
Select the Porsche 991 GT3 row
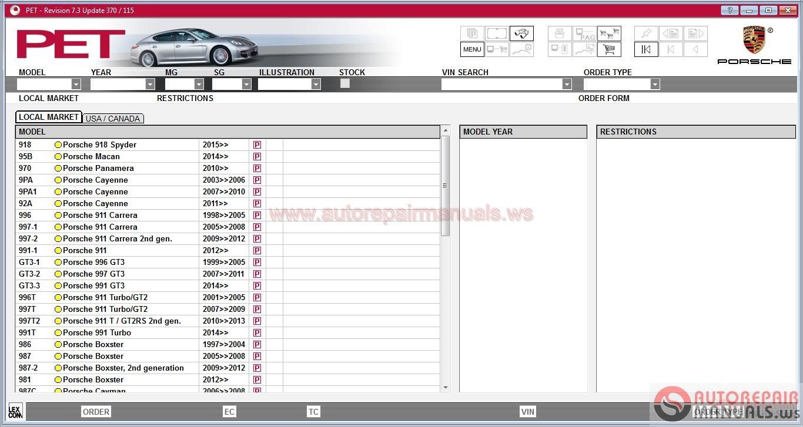point(227,285)
